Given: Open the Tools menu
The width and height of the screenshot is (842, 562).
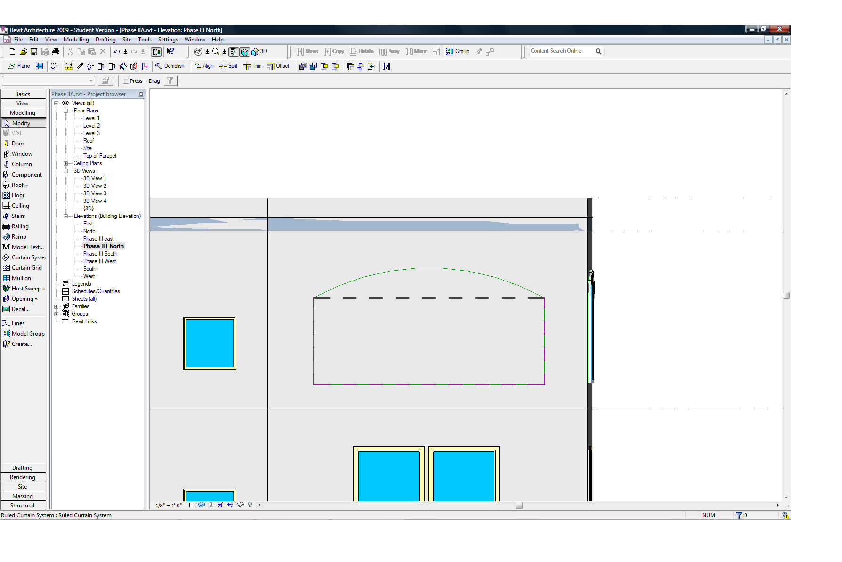Looking at the screenshot, I should coord(145,40).
